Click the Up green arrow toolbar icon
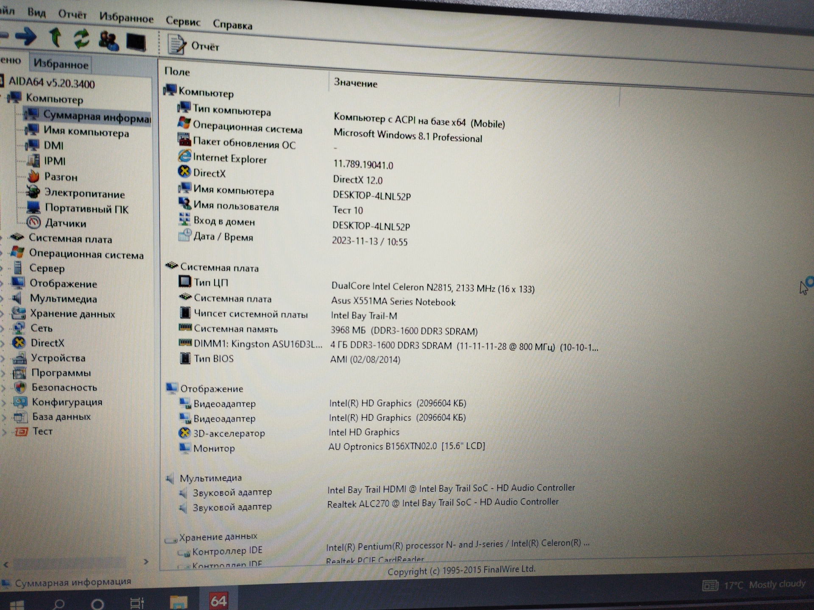The image size is (814, 610). point(55,37)
